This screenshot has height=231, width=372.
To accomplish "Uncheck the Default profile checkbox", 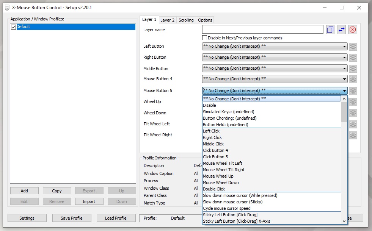I will 14,27.
